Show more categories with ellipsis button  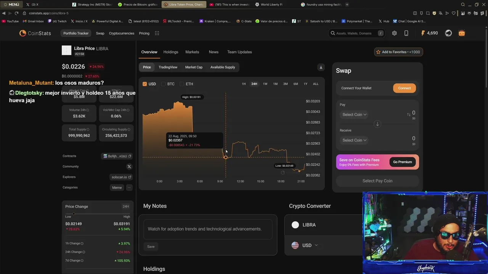[129, 188]
